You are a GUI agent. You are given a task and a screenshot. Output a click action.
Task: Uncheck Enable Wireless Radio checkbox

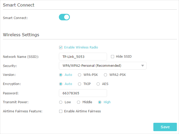pyautogui.click(x=61, y=47)
